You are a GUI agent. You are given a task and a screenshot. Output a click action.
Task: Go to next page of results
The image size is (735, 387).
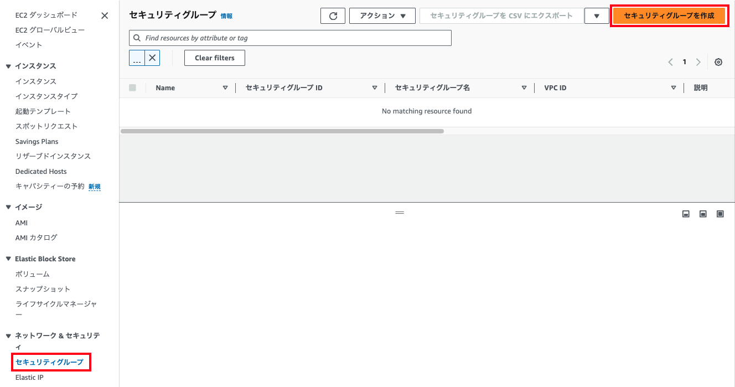click(x=698, y=62)
